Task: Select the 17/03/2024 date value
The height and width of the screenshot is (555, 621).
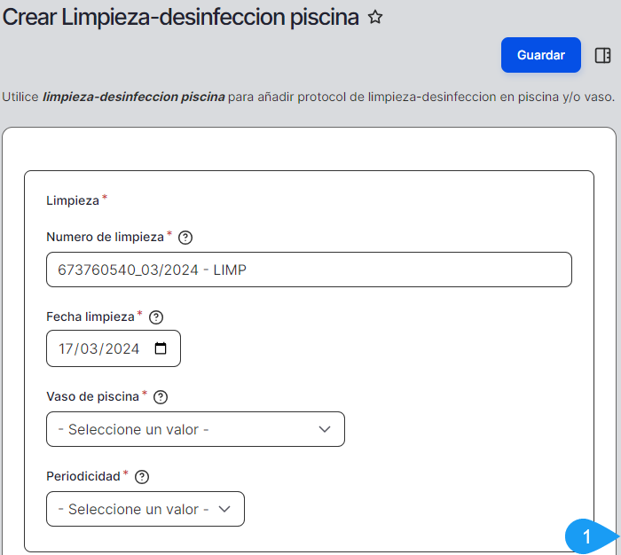Action: click(x=98, y=348)
